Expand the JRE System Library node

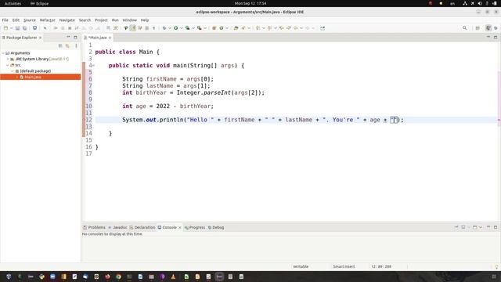(8, 60)
